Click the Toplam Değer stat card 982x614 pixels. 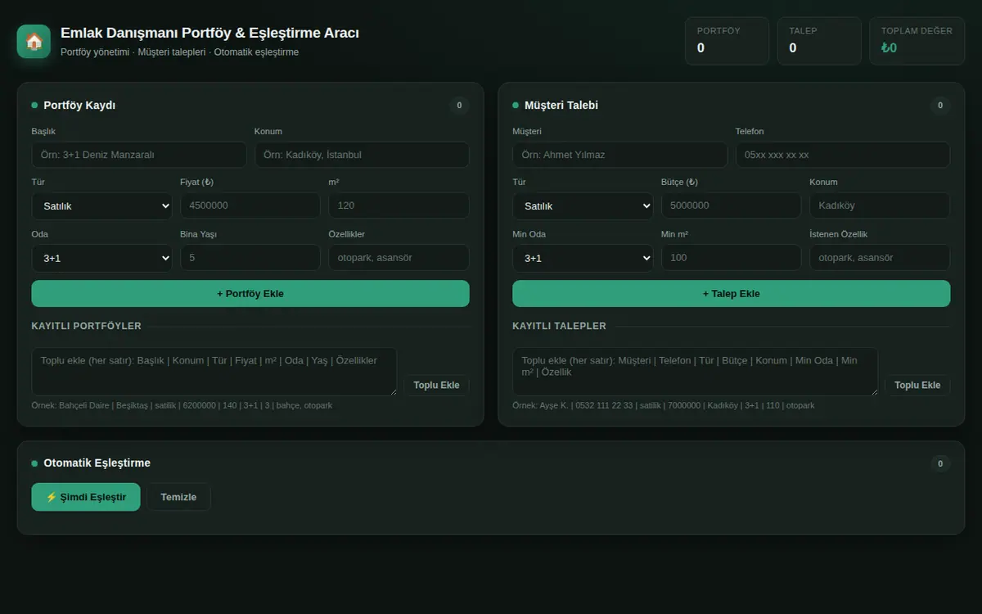tap(917, 41)
